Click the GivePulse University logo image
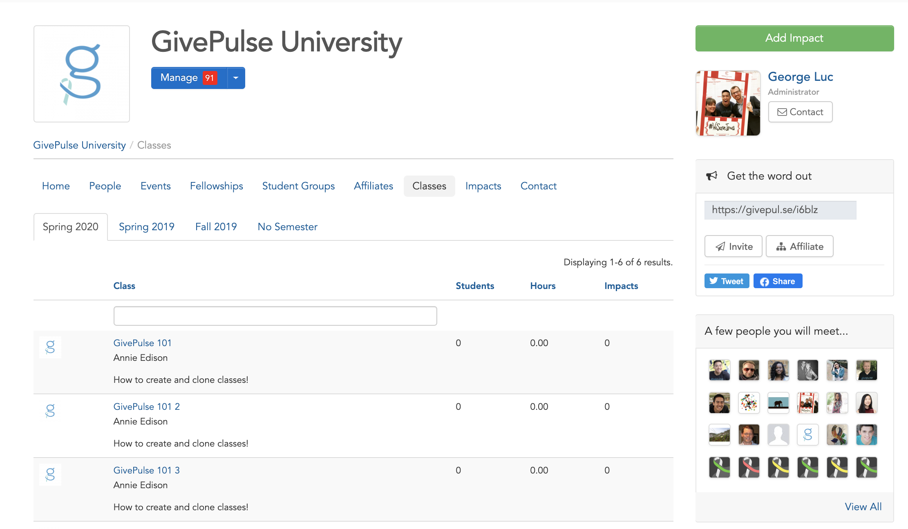 click(x=82, y=74)
